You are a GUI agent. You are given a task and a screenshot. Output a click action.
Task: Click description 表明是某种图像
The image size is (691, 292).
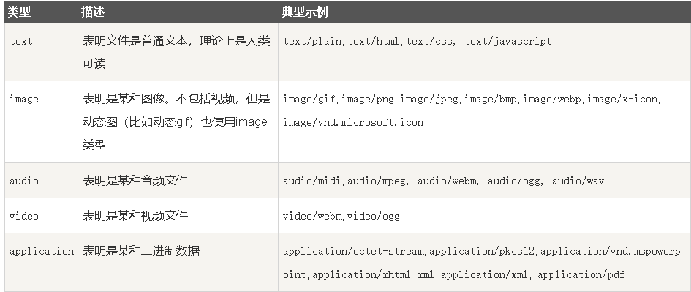click(x=124, y=99)
